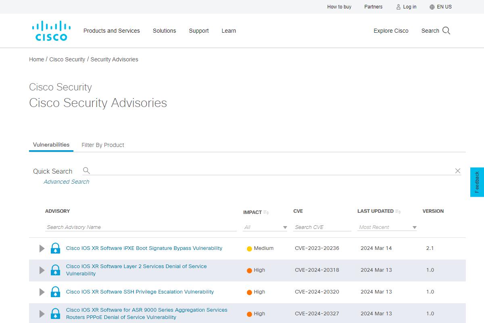Sort by Impact using the sort icon
Screen dimensions: 484x323
(266, 212)
